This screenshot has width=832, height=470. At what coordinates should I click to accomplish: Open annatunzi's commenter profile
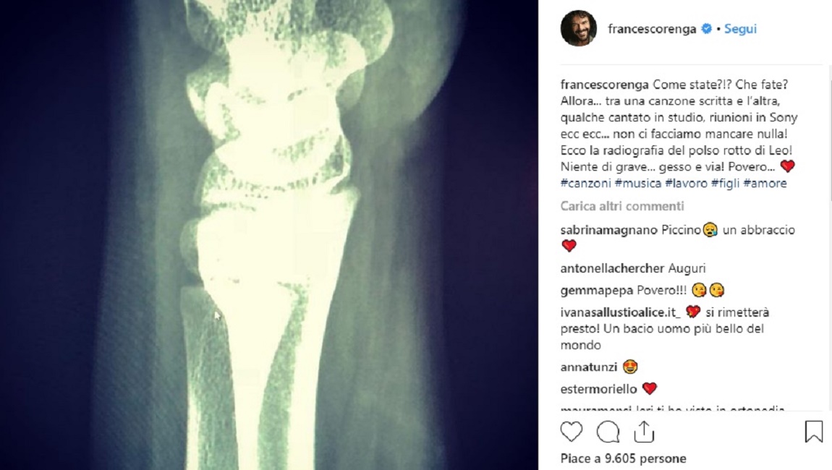588,367
